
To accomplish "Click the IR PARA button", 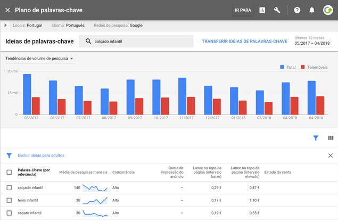I will [243, 10].
